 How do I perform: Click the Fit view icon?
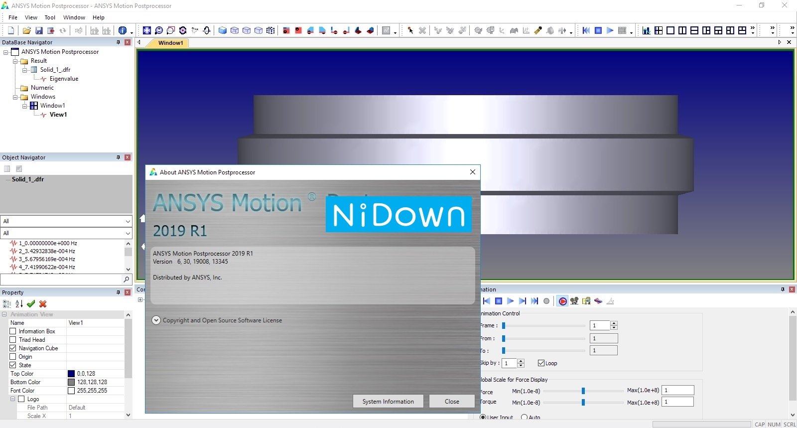click(147, 30)
